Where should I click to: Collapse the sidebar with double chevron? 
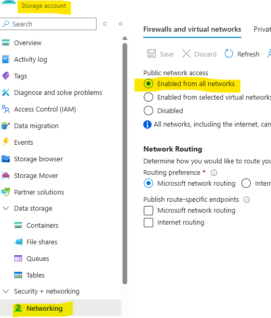pos(120,24)
